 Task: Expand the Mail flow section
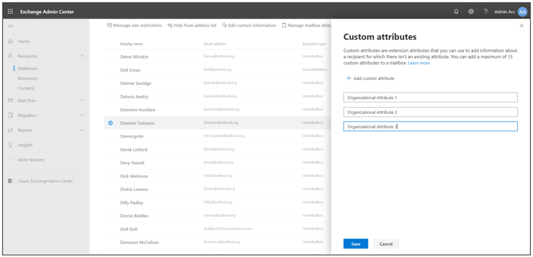82,100
